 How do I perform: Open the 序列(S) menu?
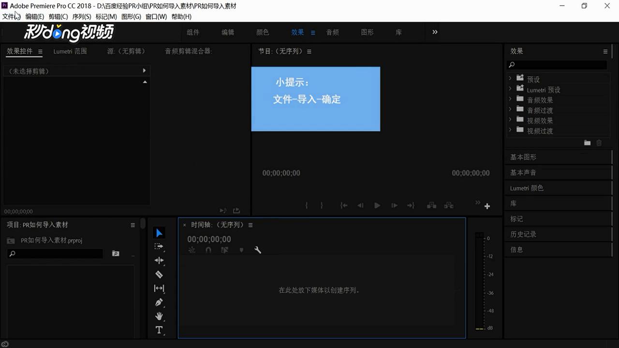[x=82, y=16]
